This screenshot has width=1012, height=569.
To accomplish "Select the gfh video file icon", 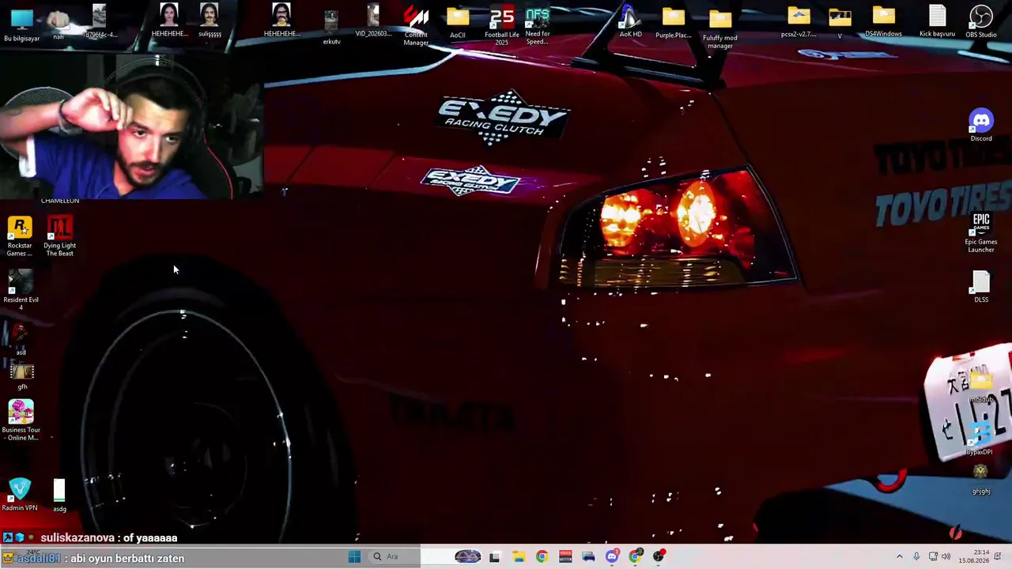I will [x=22, y=376].
